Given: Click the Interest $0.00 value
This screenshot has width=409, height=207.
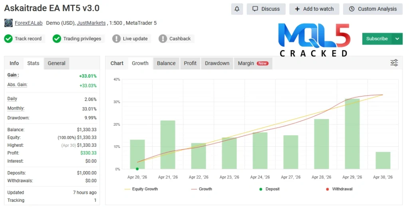Looking at the screenshot, I should tap(91, 161).
